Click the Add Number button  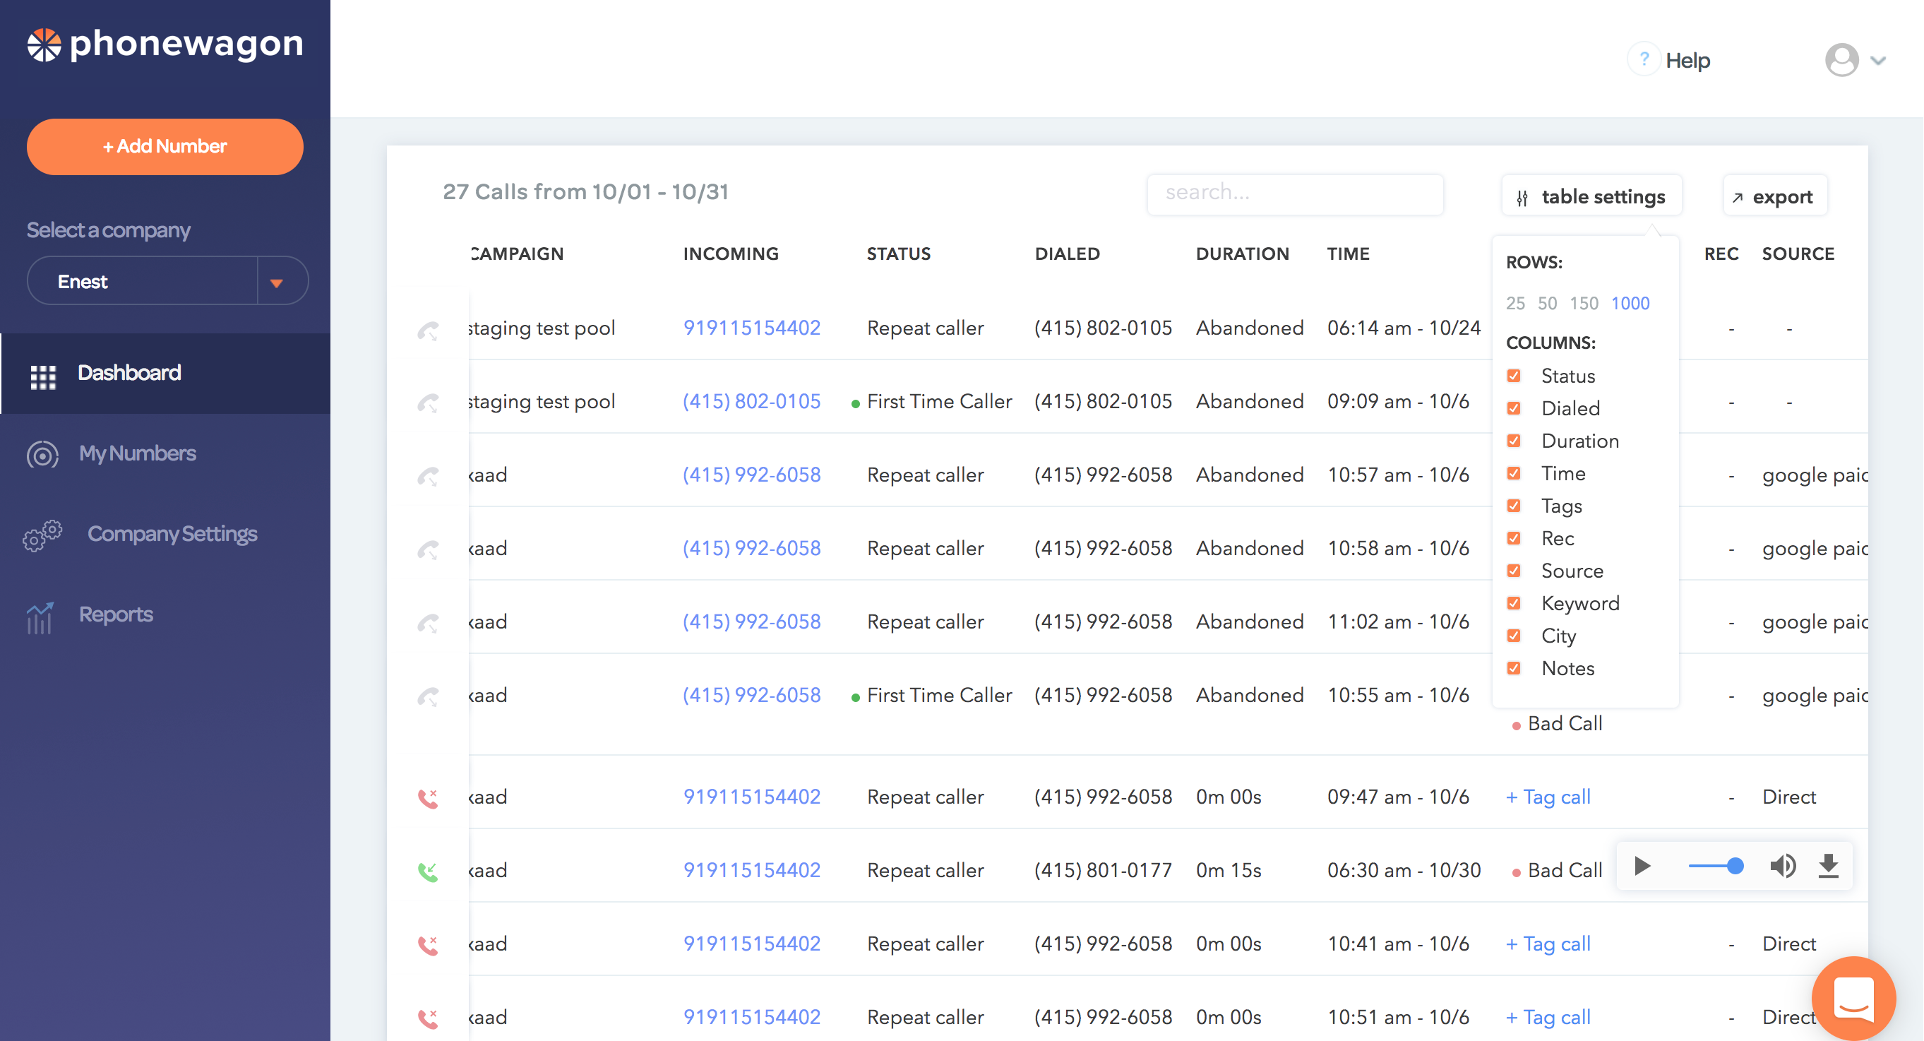click(165, 146)
